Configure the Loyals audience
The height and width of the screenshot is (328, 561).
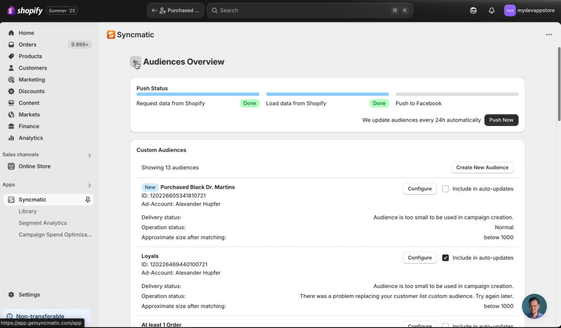click(x=419, y=258)
